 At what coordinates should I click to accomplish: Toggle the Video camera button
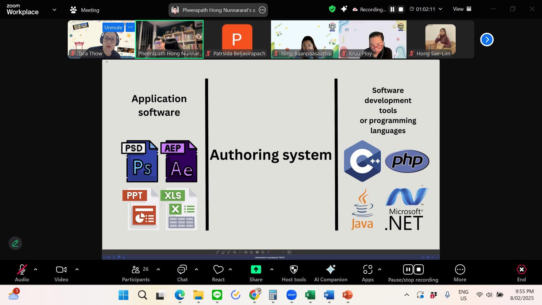[x=61, y=273]
